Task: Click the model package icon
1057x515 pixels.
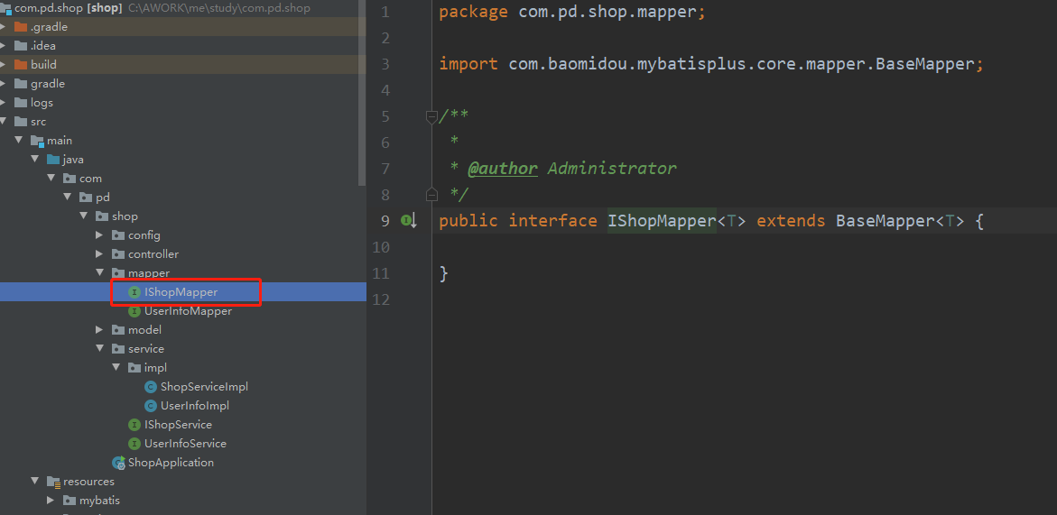Action: pos(118,329)
